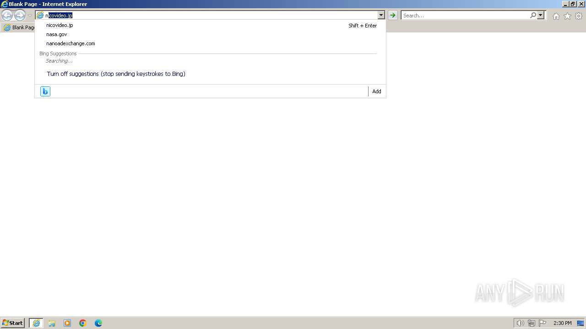Click Turn off suggestions link
This screenshot has height=329, width=586.
(x=116, y=74)
